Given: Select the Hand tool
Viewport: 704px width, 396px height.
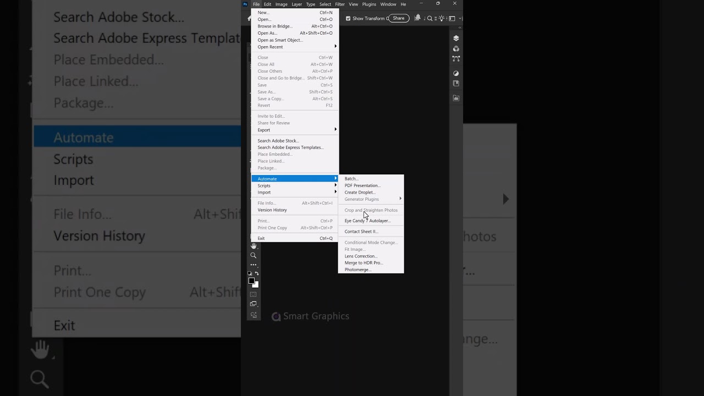Looking at the screenshot, I should 254,246.
